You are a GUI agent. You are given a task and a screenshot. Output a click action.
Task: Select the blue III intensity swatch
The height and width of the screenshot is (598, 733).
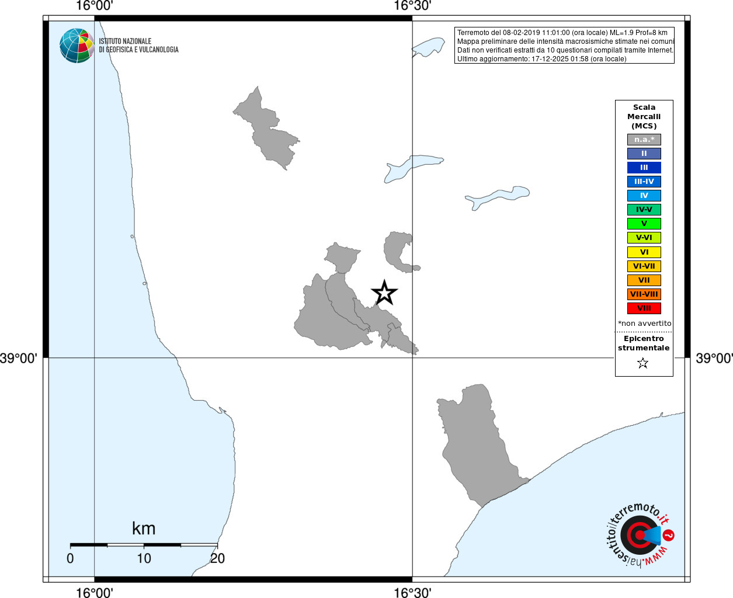click(x=644, y=168)
